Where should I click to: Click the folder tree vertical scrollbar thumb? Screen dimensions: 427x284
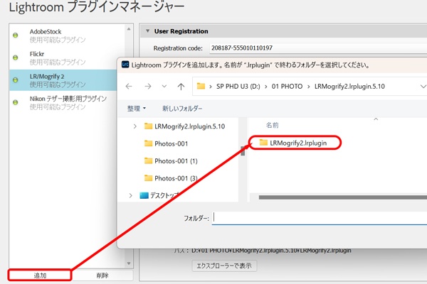click(x=243, y=151)
